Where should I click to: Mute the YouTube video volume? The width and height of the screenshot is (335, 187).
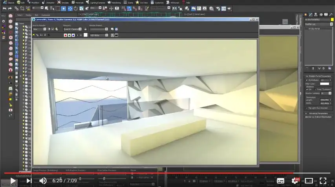coord(43,181)
